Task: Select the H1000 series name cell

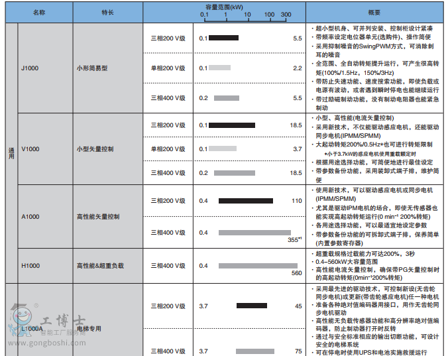Action: (30, 266)
